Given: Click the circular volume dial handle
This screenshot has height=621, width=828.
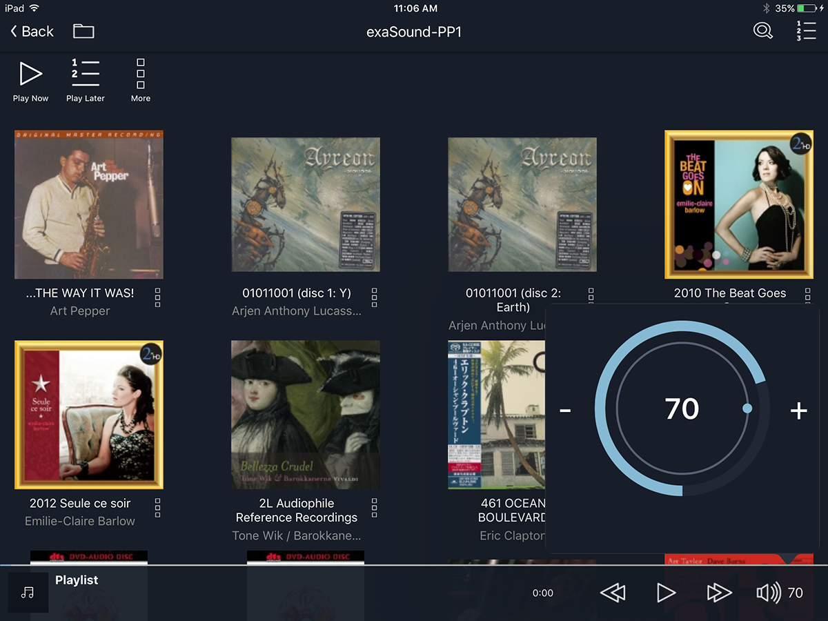Looking at the screenshot, I should 747,409.
